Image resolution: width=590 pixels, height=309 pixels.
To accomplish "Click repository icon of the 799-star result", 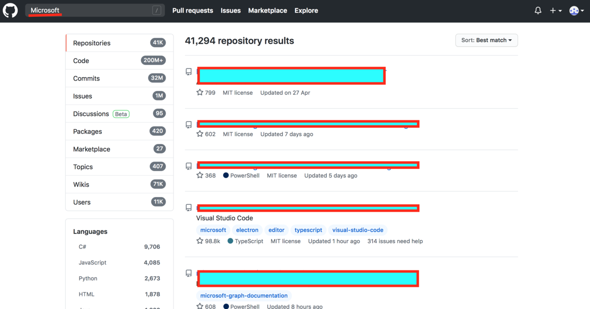I will pos(189,72).
